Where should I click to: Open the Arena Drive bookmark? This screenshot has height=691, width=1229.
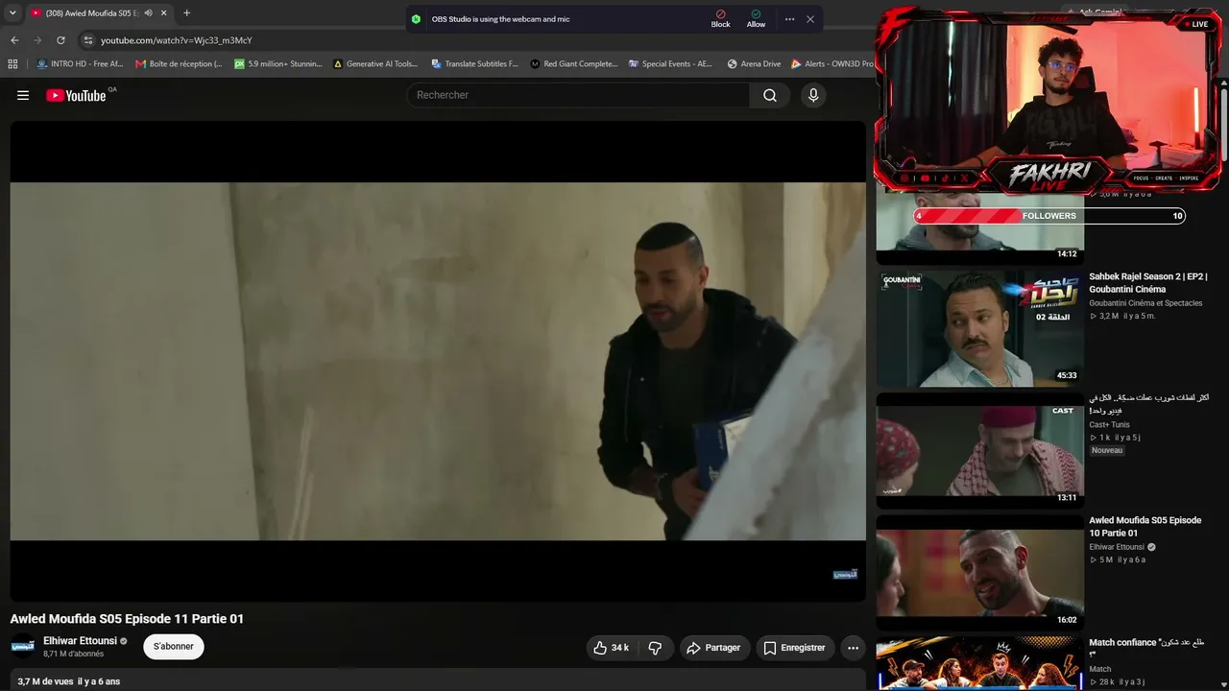[754, 64]
